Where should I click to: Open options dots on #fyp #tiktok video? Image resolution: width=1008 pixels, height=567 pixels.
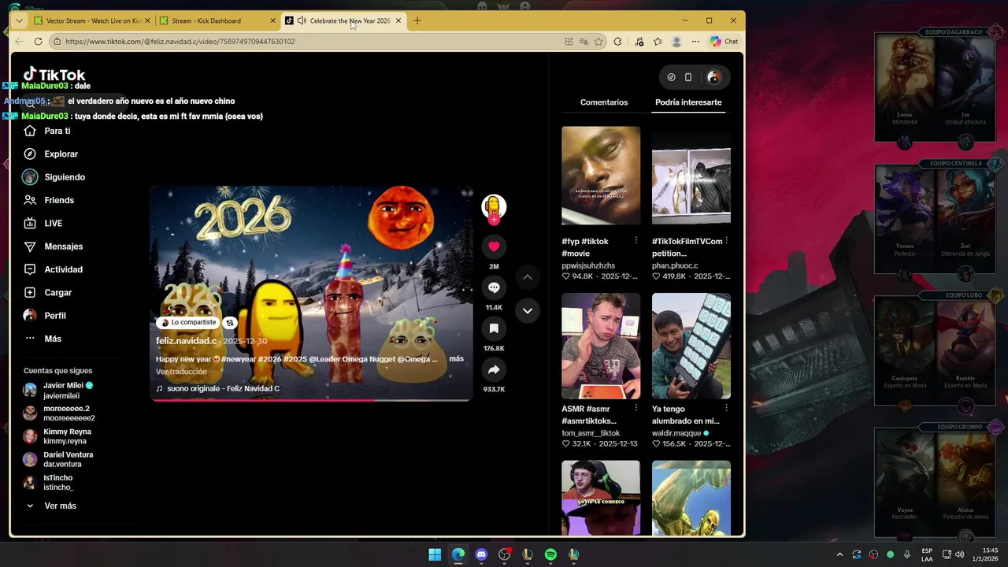pos(636,241)
